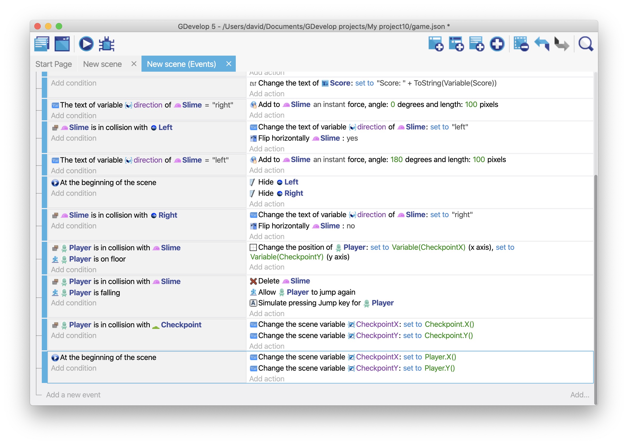Click the circular plus add-other-event icon
Screen dimensions: 628x445
[x=497, y=44]
